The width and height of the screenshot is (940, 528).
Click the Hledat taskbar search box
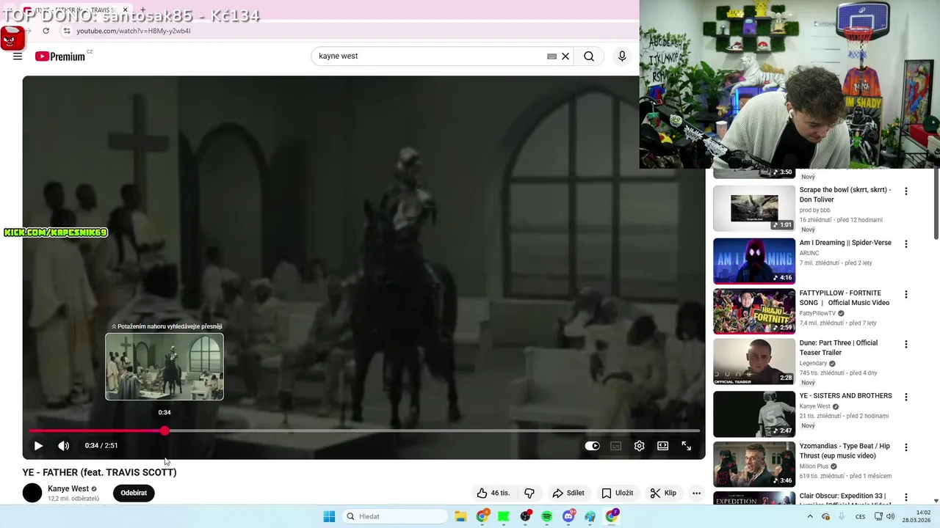coord(396,516)
